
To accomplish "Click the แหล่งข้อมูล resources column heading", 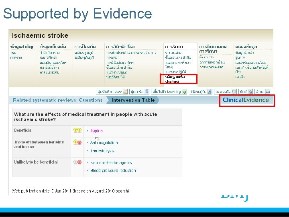I will tap(246, 47).
